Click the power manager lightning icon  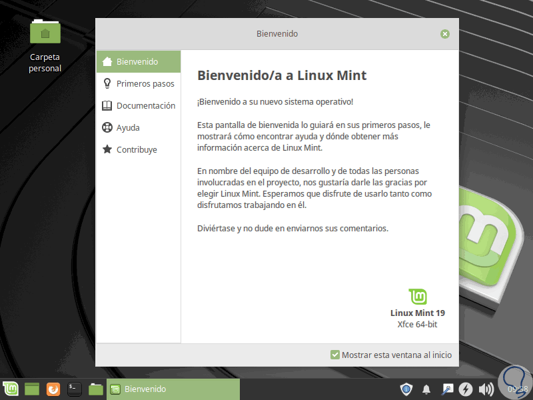pyautogui.click(x=466, y=389)
